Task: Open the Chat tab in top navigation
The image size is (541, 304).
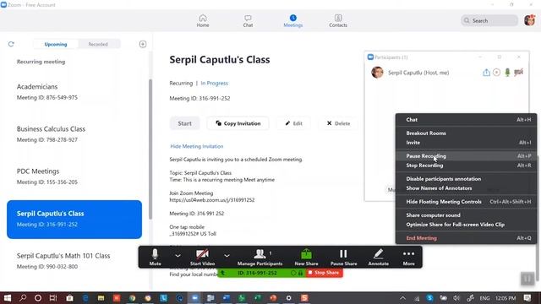Action: (248, 20)
